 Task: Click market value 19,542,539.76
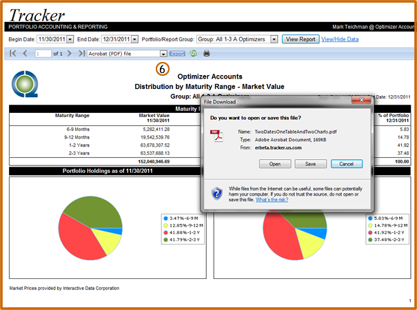(155, 137)
